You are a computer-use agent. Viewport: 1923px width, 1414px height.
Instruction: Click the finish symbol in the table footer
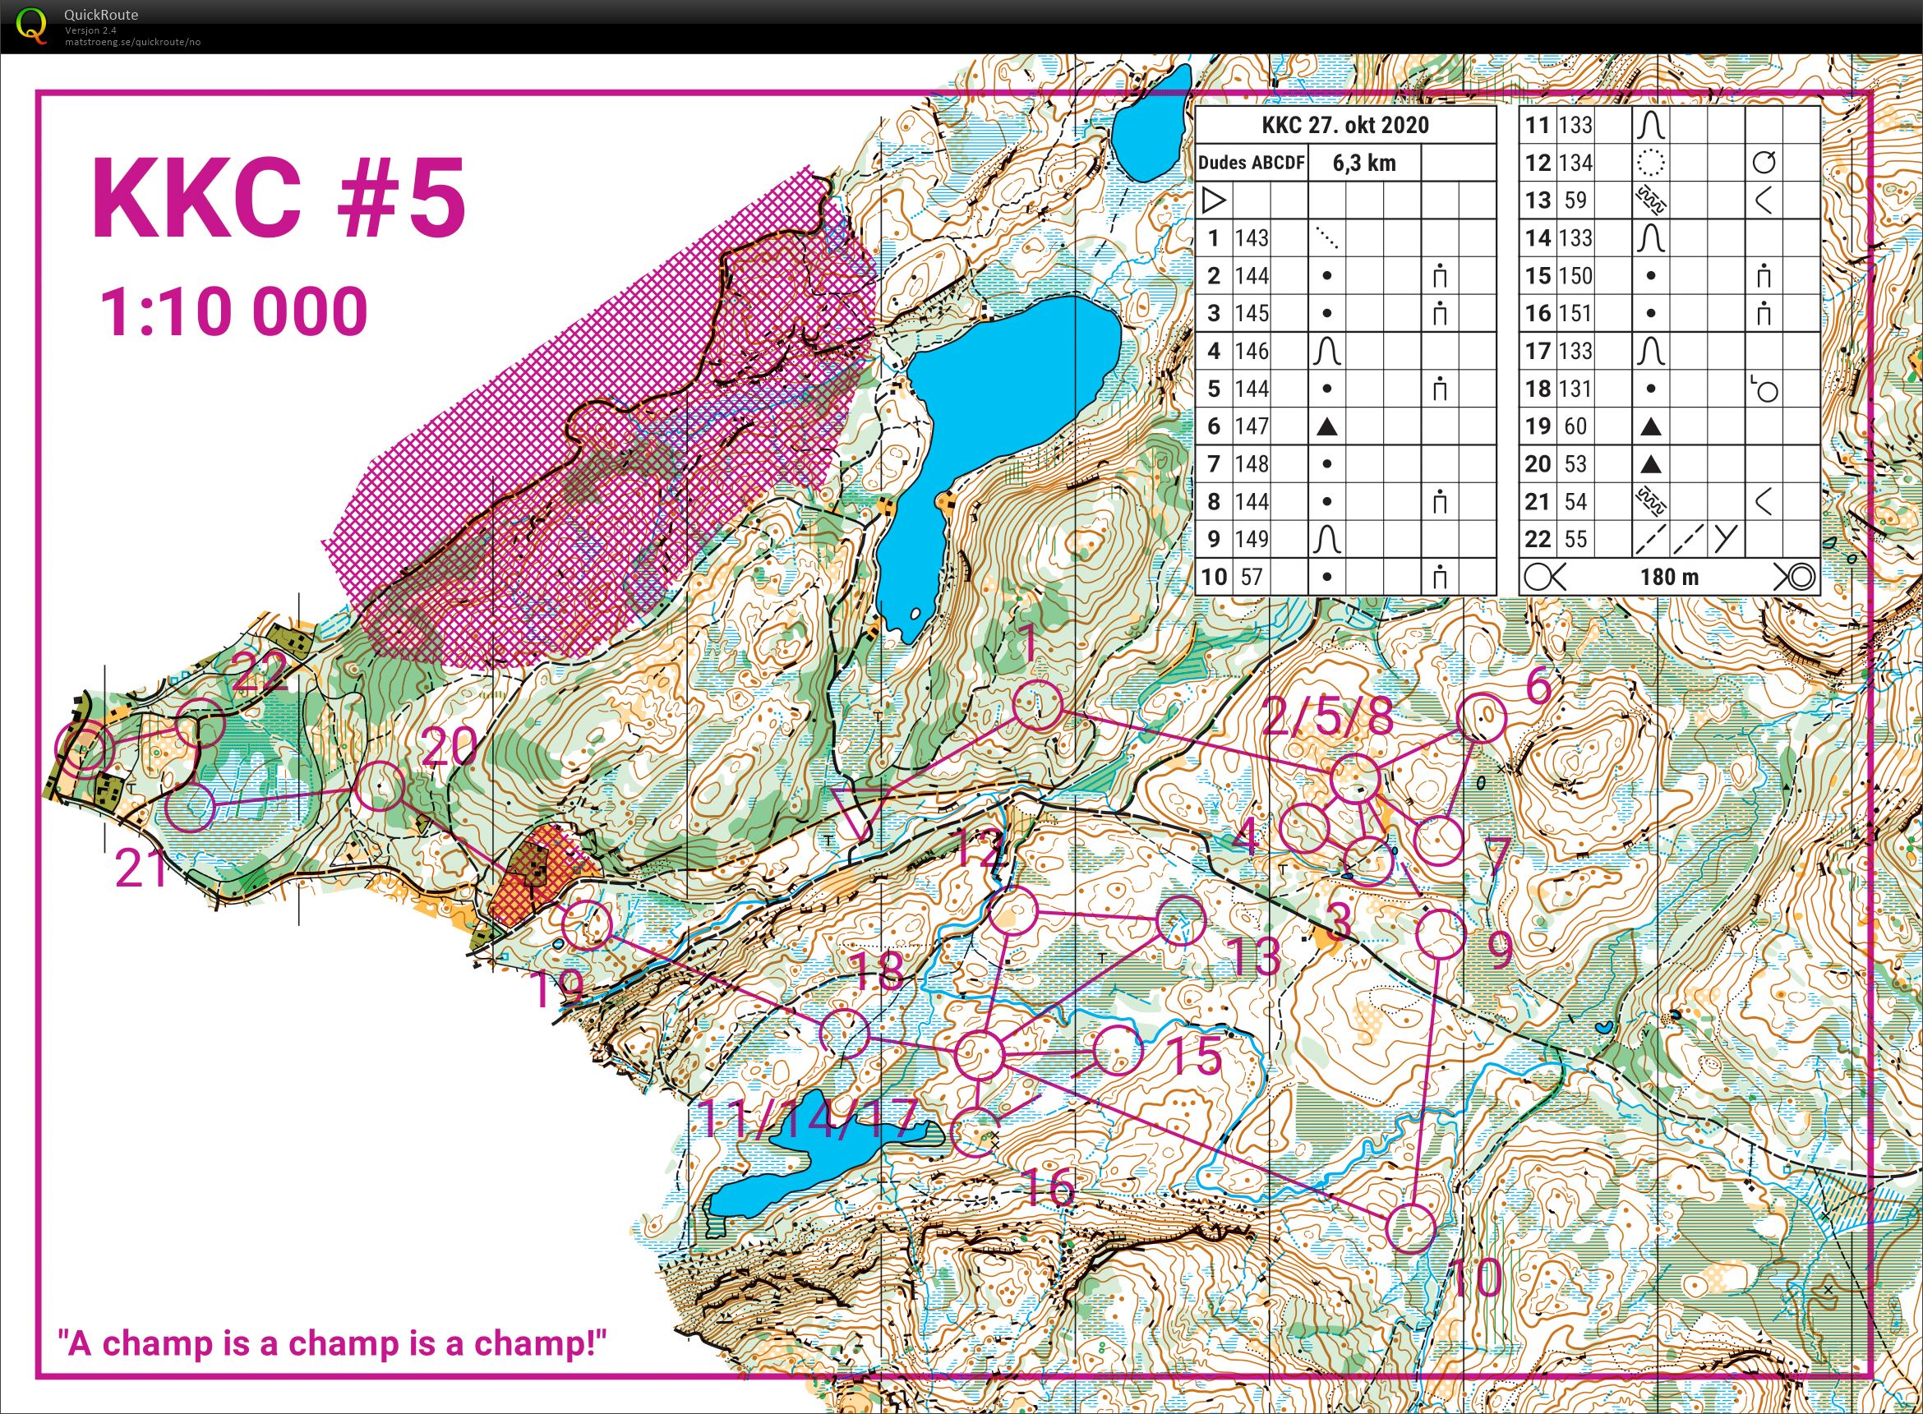[x=1796, y=577]
